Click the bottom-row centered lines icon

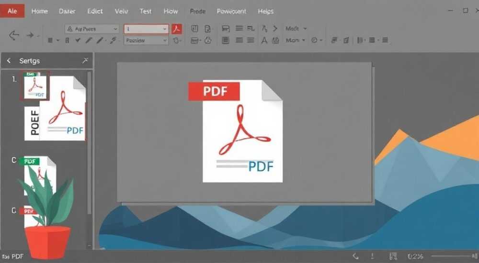click(x=239, y=40)
